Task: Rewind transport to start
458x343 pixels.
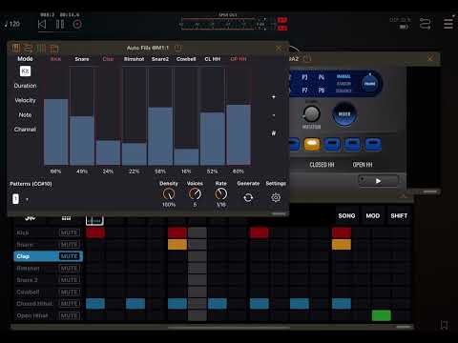Action: 42,24
